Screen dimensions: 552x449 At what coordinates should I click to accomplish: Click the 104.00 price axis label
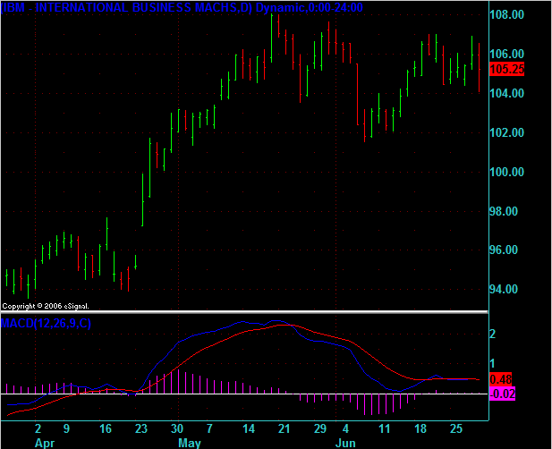coord(506,93)
